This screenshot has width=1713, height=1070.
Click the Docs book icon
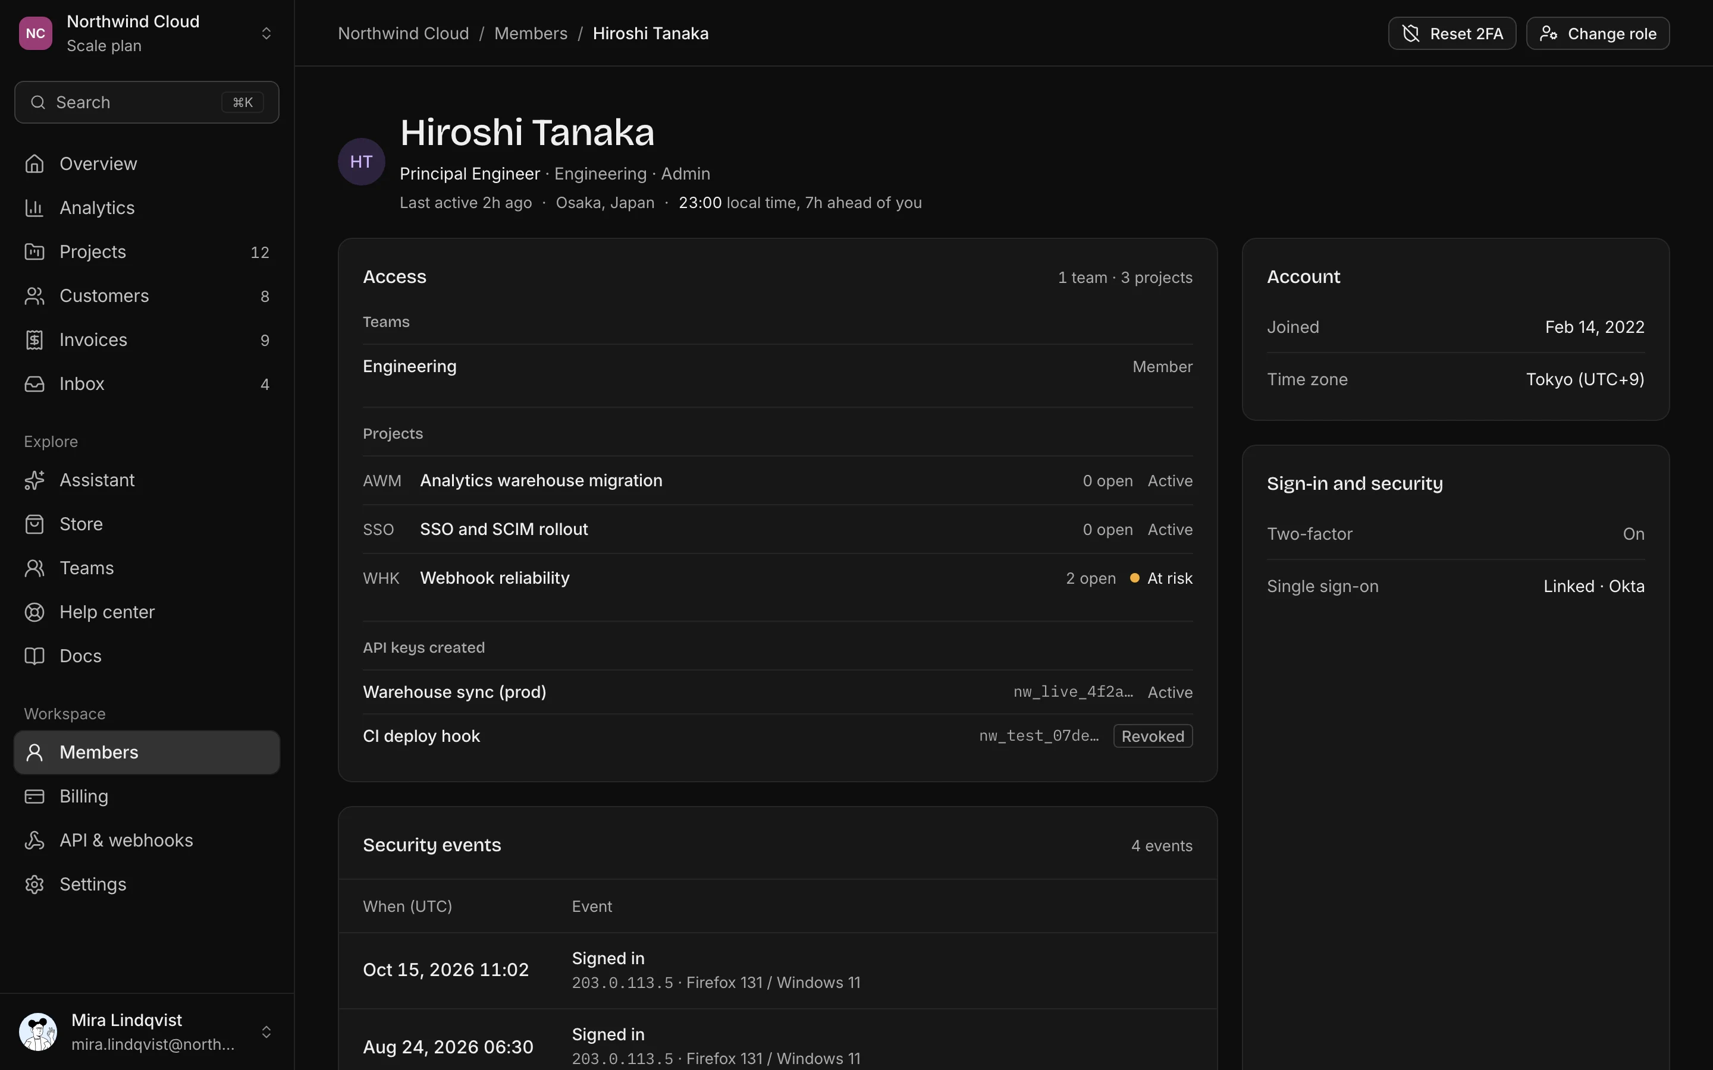pos(34,656)
